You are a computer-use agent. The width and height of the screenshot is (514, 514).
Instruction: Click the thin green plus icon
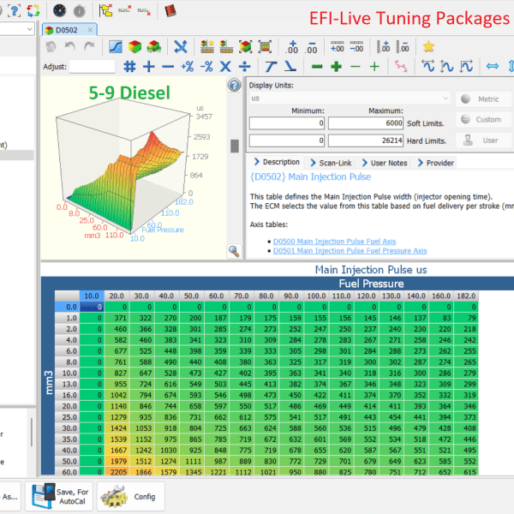374,67
